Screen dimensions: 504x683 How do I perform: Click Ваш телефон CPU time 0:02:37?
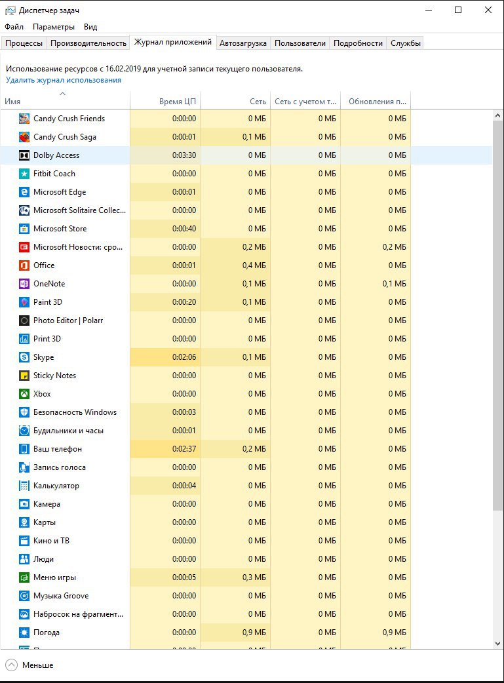pyautogui.click(x=184, y=449)
